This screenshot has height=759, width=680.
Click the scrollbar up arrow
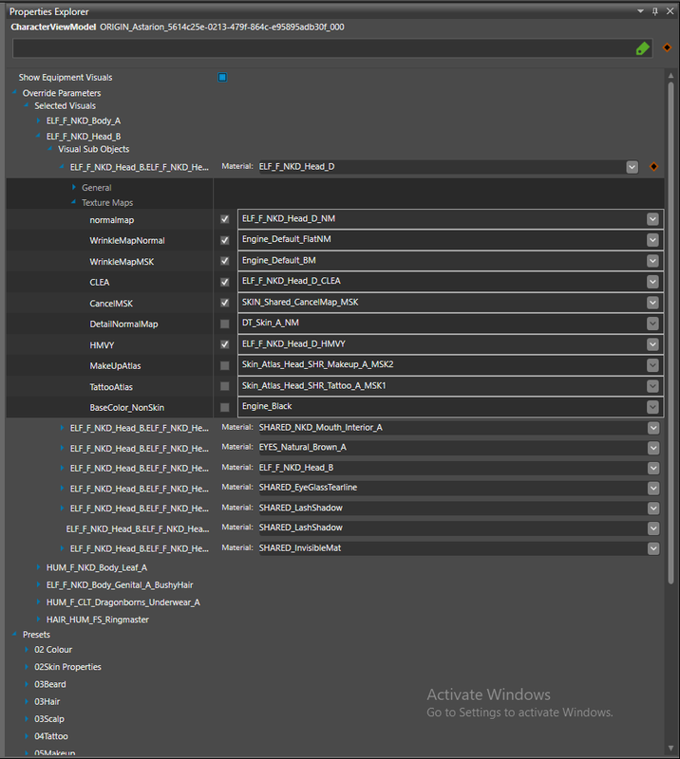click(671, 76)
